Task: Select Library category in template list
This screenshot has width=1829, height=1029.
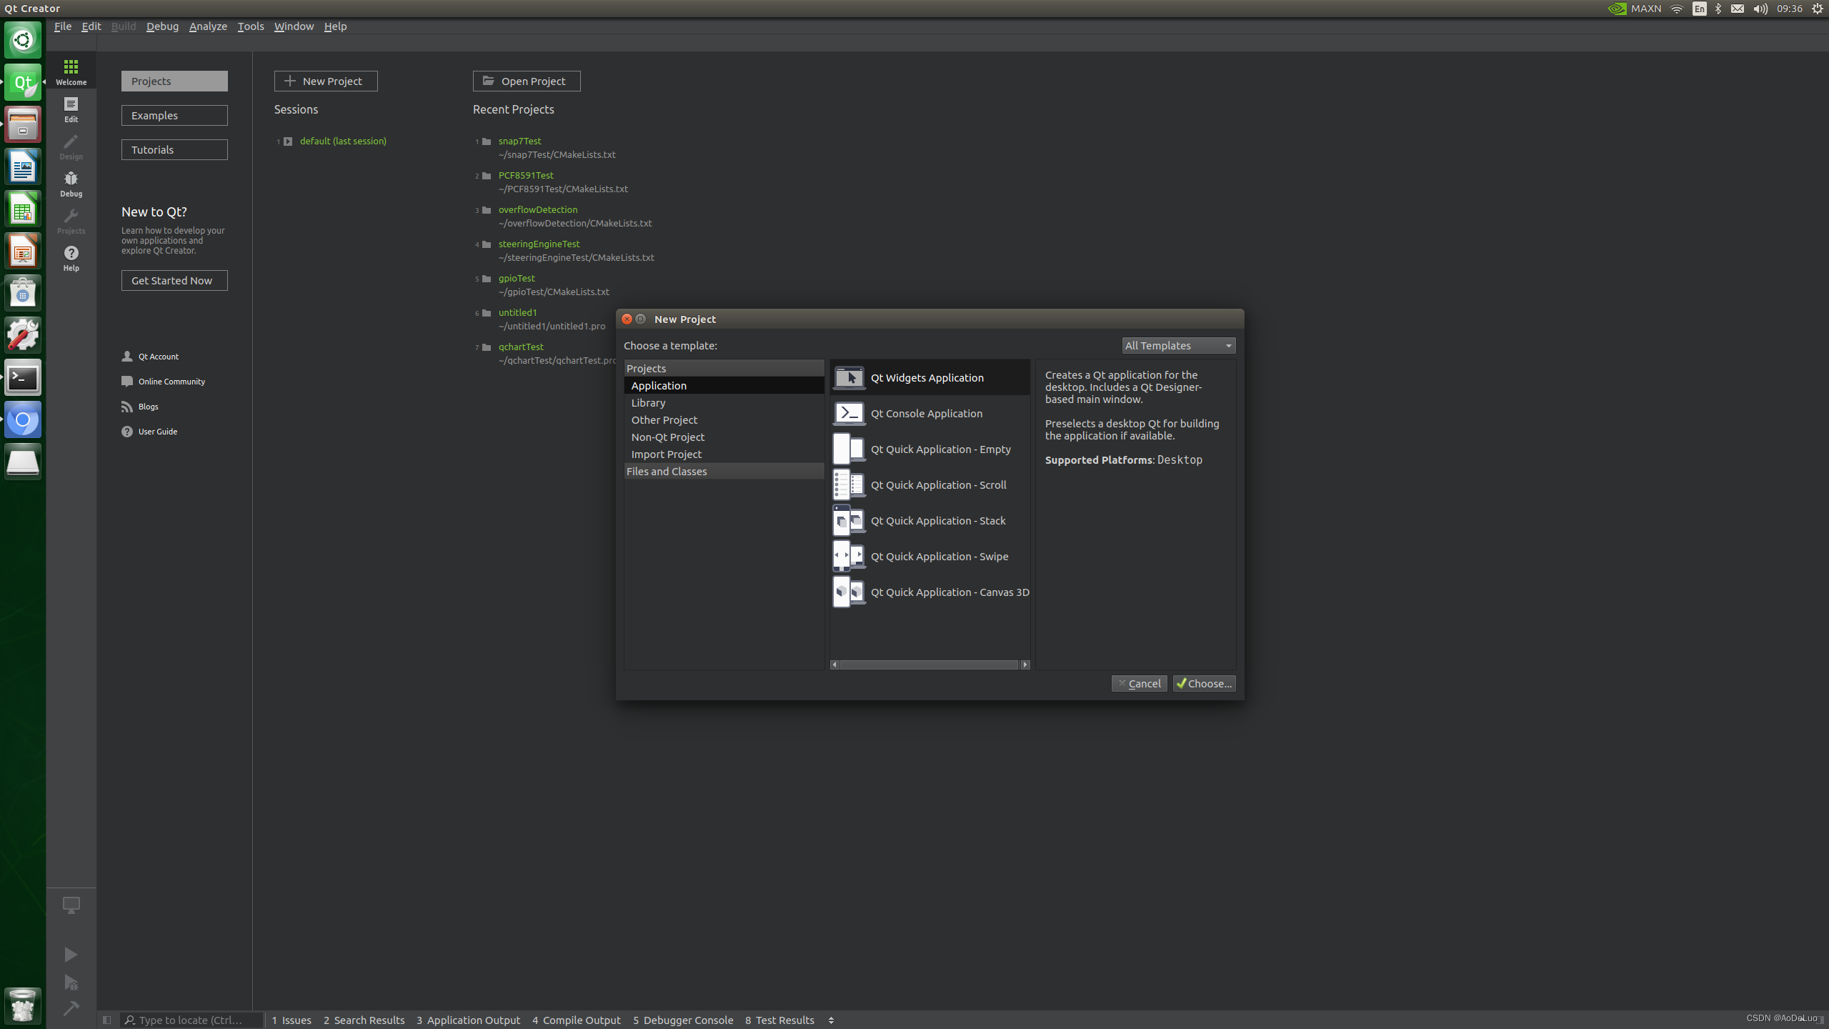Action: pos(724,402)
